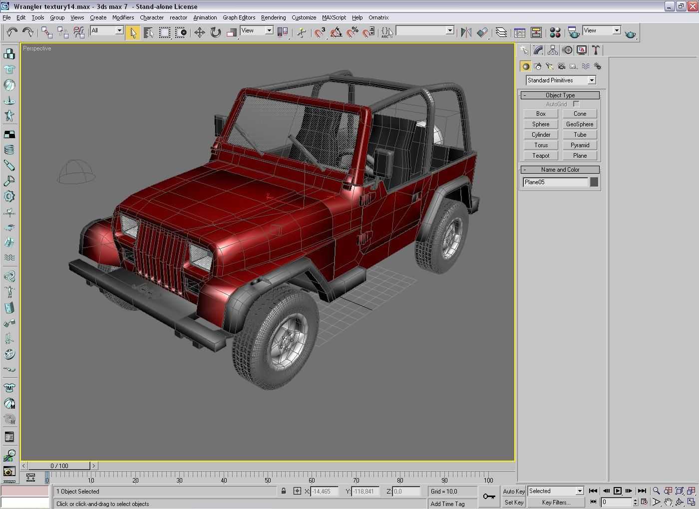Viewport: 699px width, 509px height.
Task: Toggle 3D Snaps magnet button
Action: 320,32
